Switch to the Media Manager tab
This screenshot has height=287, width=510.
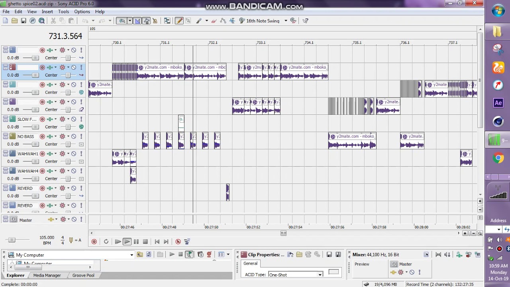(x=47, y=275)
